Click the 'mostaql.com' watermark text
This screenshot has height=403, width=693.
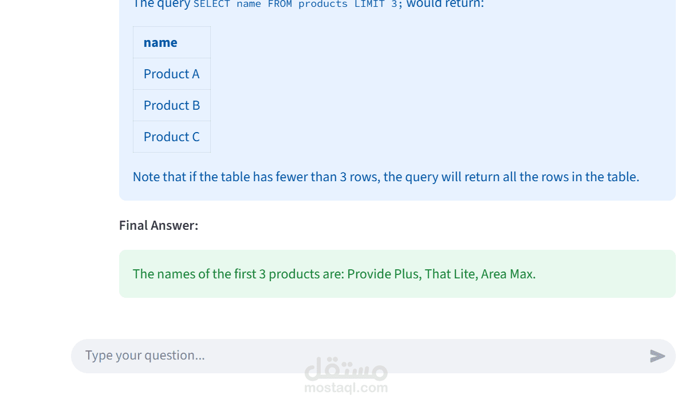[x=346, y=388]
